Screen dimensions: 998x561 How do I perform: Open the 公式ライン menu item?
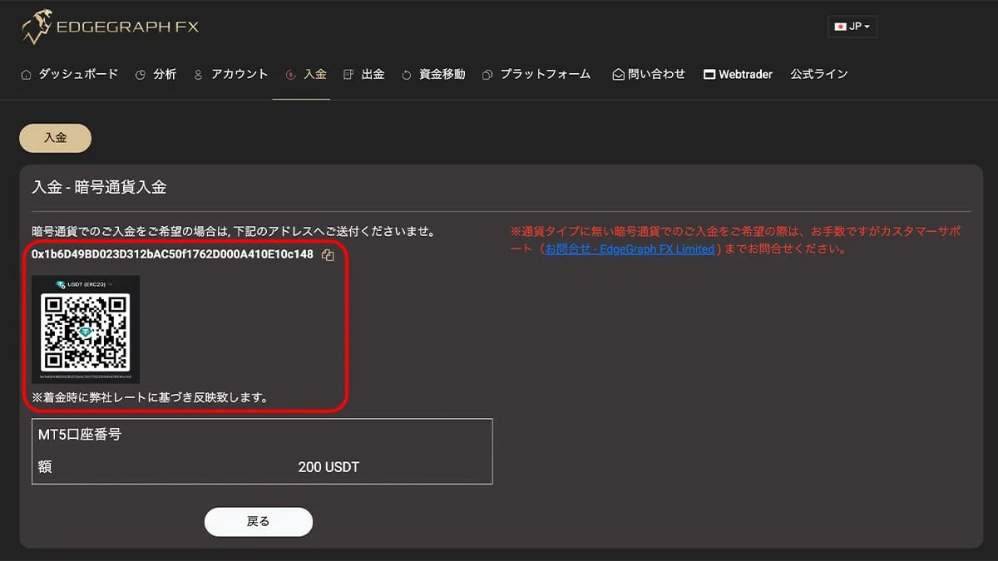coord(819,74)
